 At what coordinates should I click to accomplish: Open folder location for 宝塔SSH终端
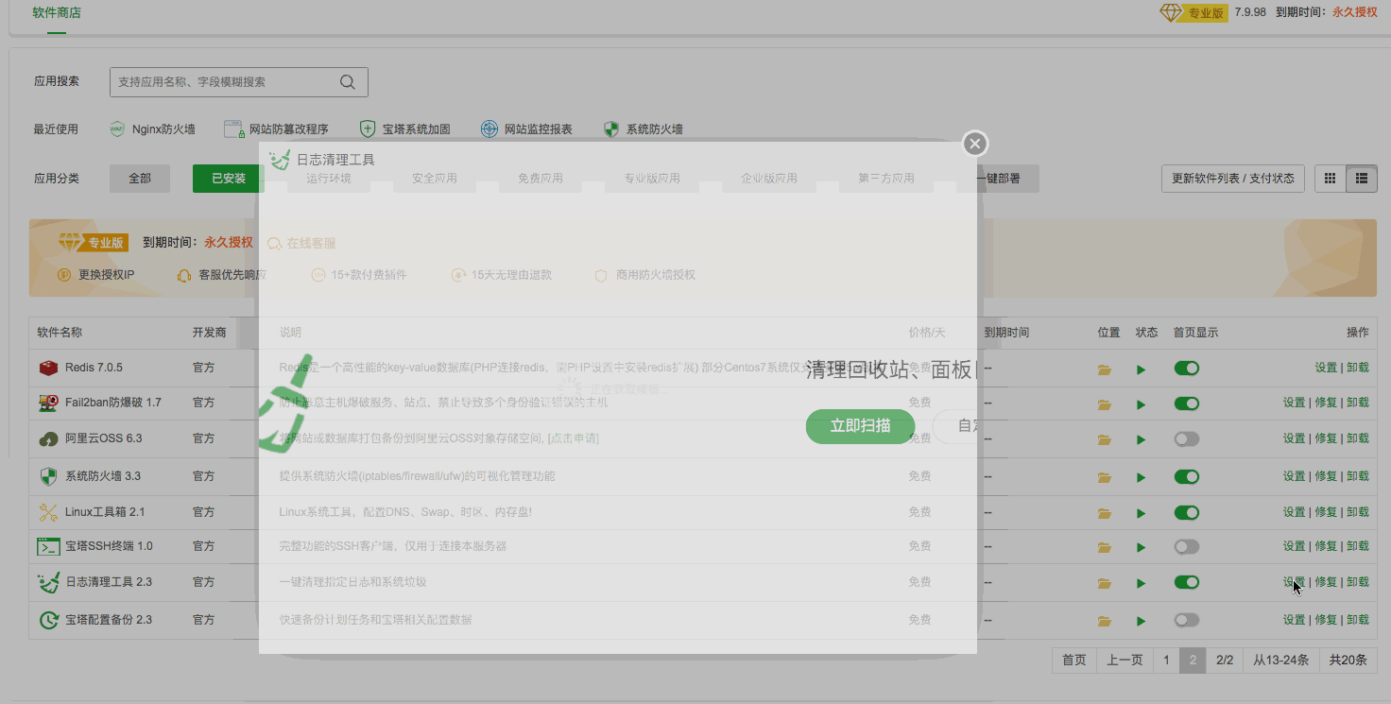point(1104,548)
